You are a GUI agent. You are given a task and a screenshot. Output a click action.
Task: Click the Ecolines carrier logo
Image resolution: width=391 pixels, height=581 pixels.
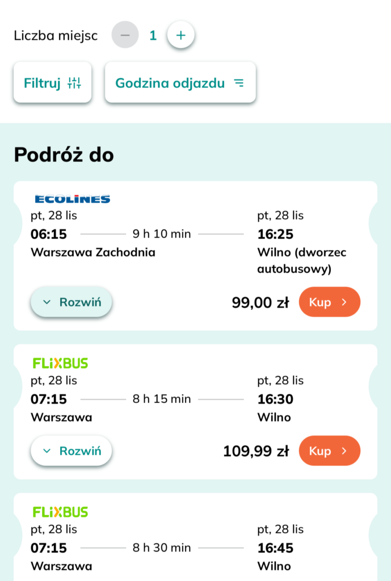pos(72,199)
